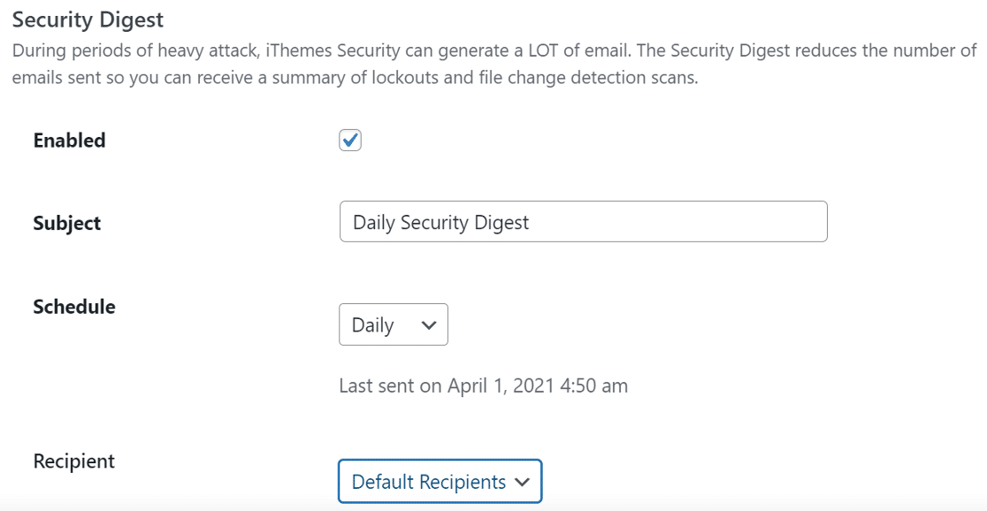Viewport: 987px width, 511px height.
Task: Toggle the Security Digest Enabled setting
Action: click(x=349, y=140)
